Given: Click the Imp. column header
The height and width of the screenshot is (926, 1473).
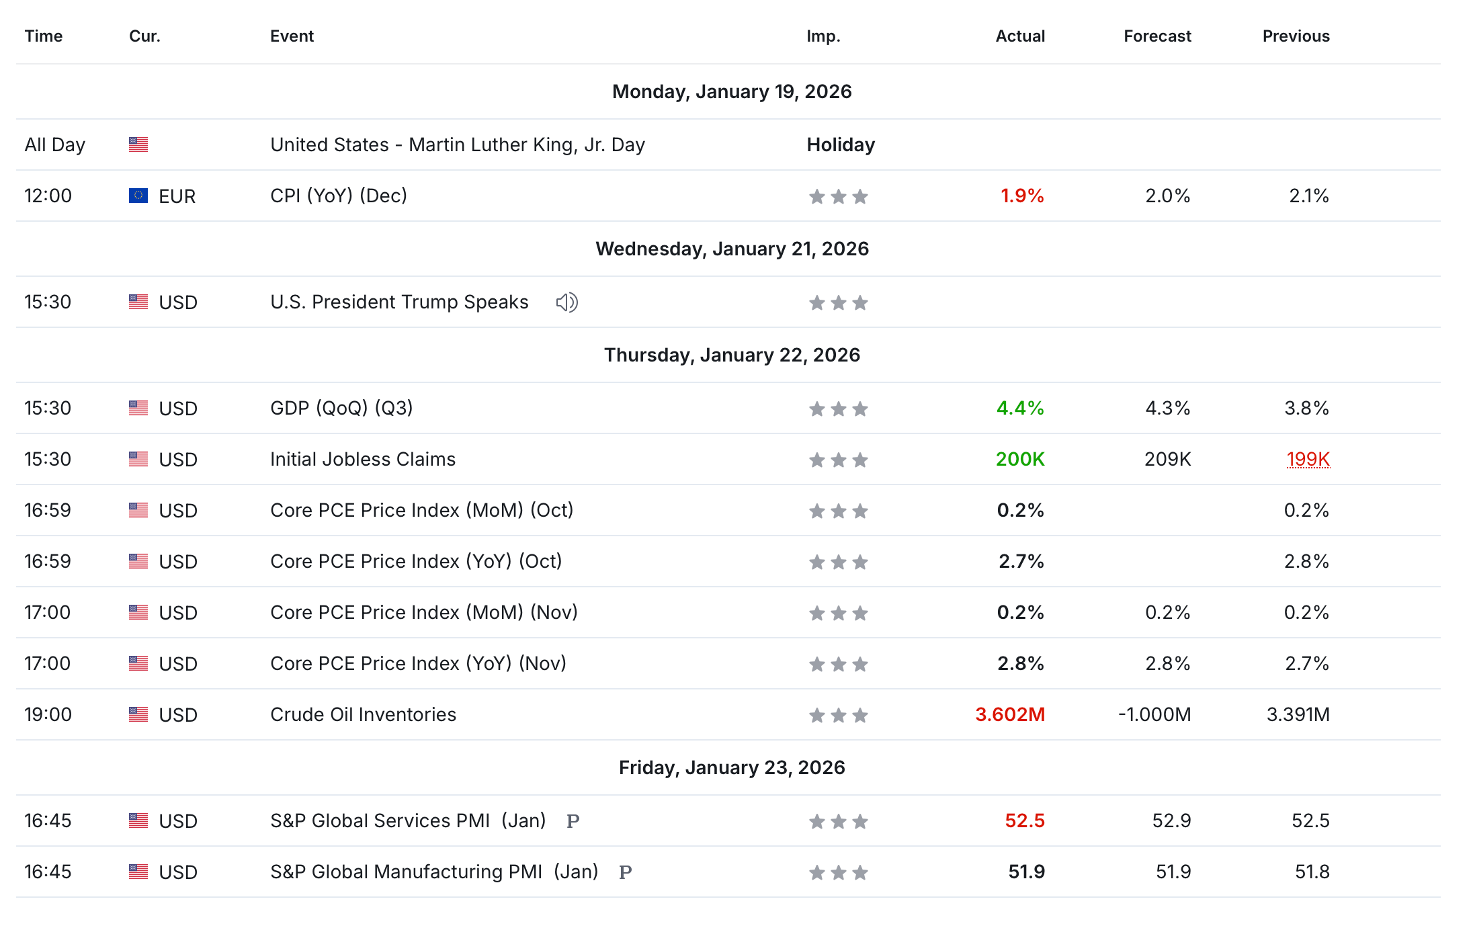Looking at the screenshot, I should [x=823, y=36].
